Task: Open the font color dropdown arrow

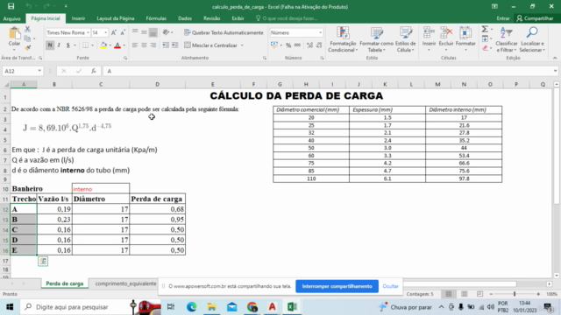Action: tap(124, 45)
